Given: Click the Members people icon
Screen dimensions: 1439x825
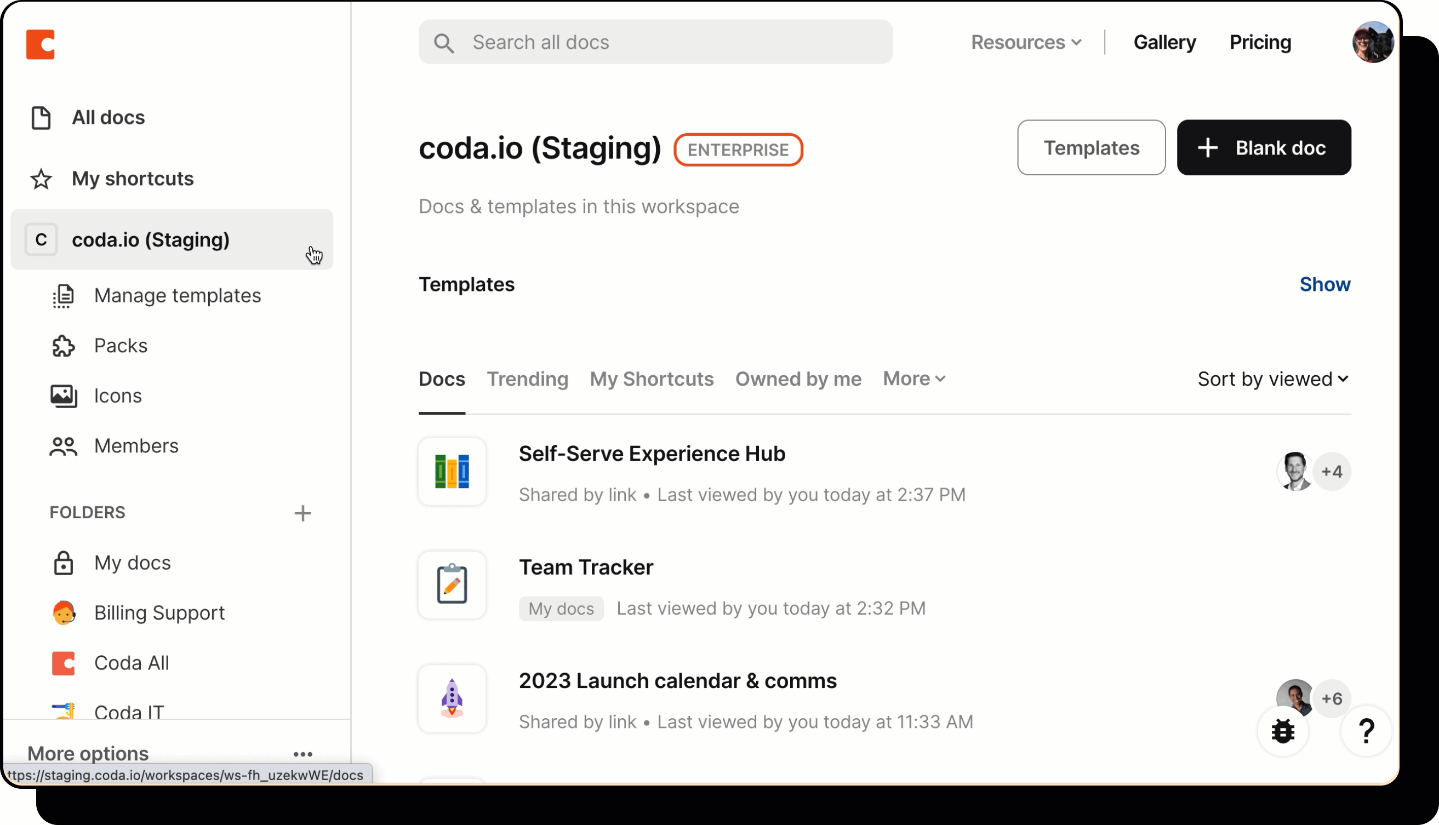Looking at the screenshot, I should (x=63, y=446).
